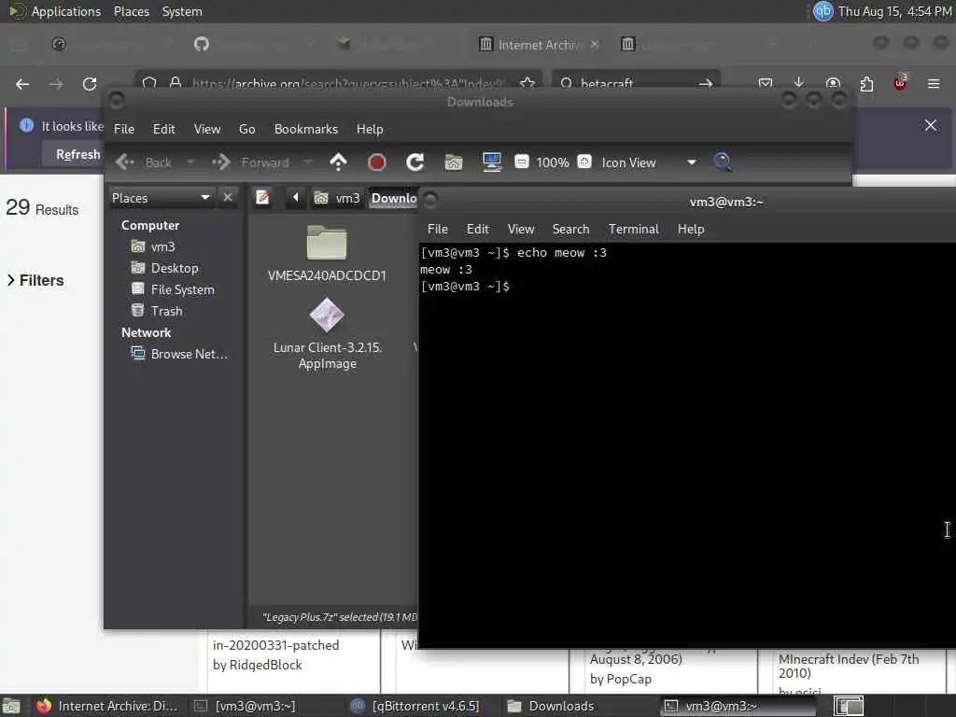Click zoom in button beside 100%
956x717 pixels.
[x=584, y=162]
